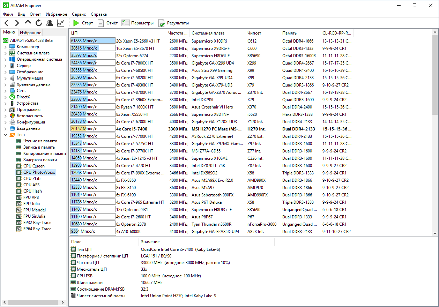Select the FPU Julia test icon
The height and width of the screenshot is (307, 439).
(19, 204)
